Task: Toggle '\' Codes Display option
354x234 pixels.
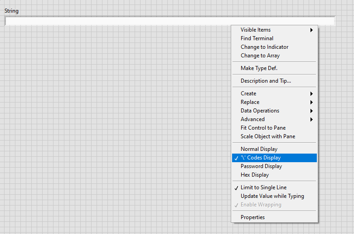Action: (x=274, y=158)
